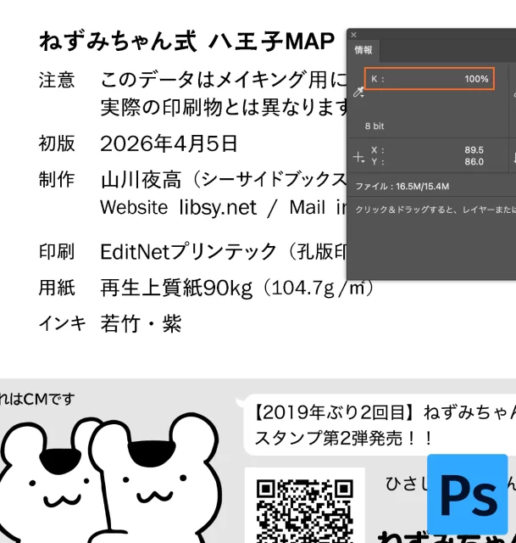Select the 情報 panel tab
The width and height of the screenshot is (516, 543).
(363, 50)
